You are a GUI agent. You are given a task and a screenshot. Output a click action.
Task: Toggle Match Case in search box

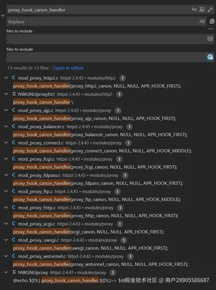194,9
